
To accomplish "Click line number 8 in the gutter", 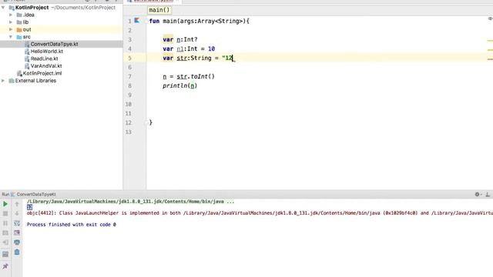I will 130,85.
